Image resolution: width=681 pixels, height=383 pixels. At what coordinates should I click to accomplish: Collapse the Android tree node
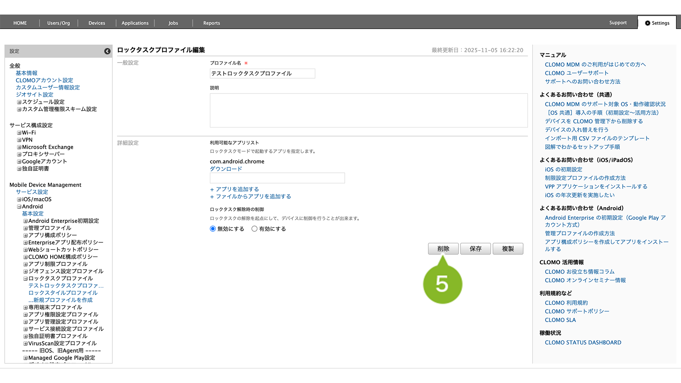[19, 207]
